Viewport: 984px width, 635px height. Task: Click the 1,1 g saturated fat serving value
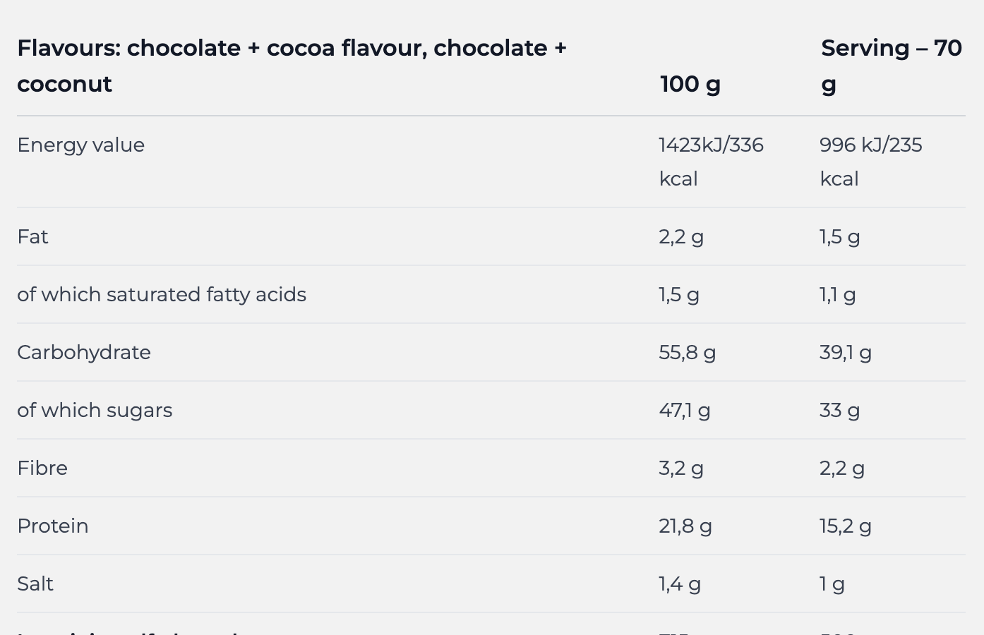[837, 294]
